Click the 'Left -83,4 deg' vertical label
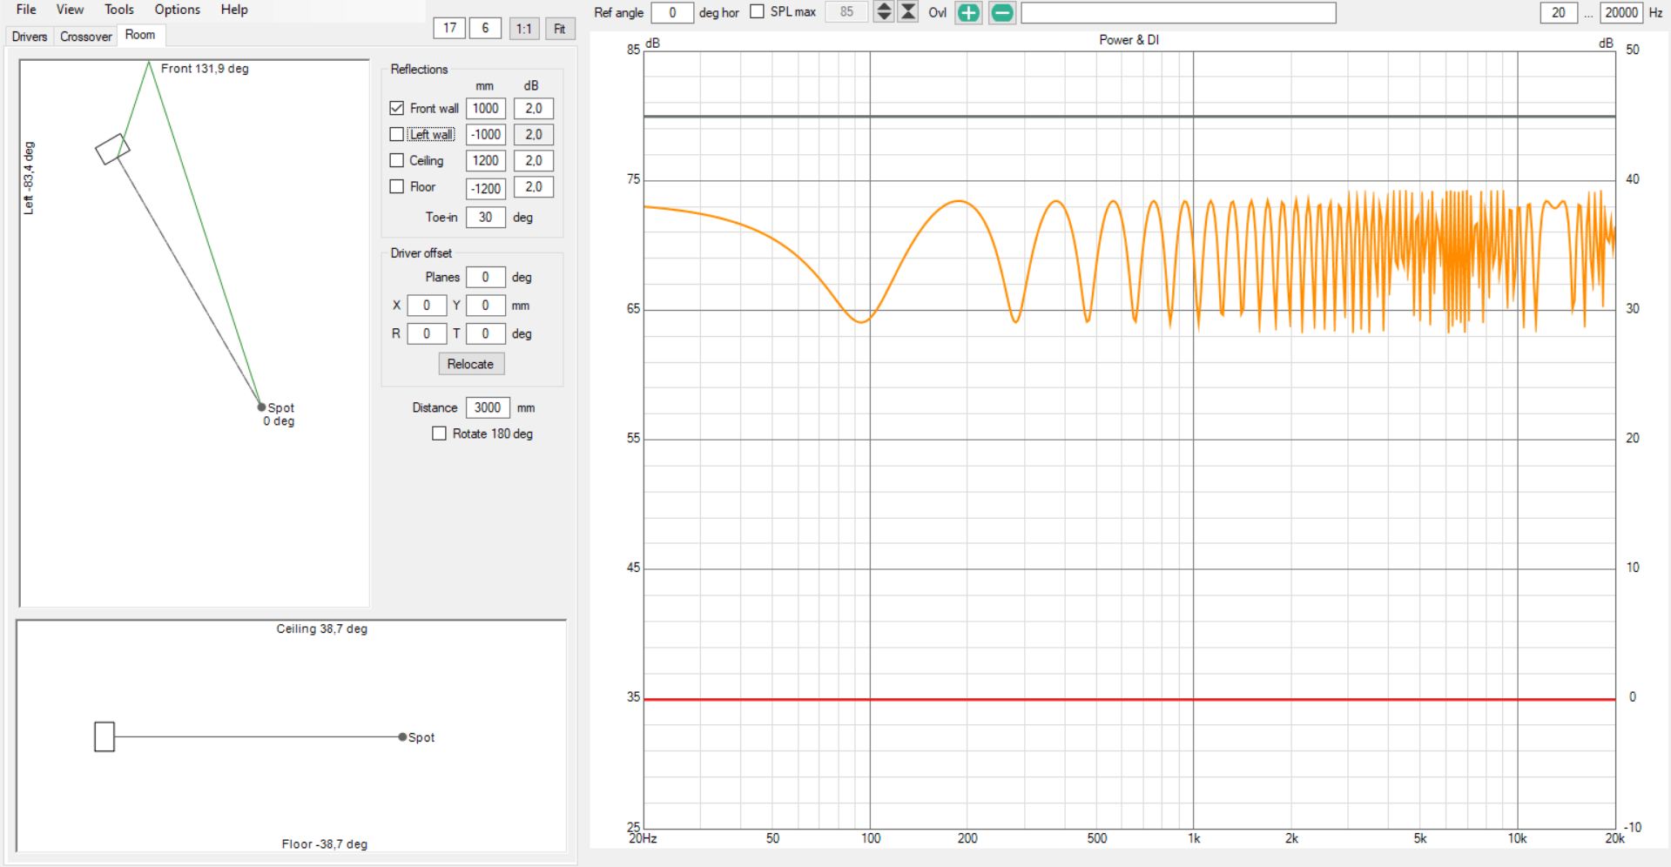 (28, 178)
